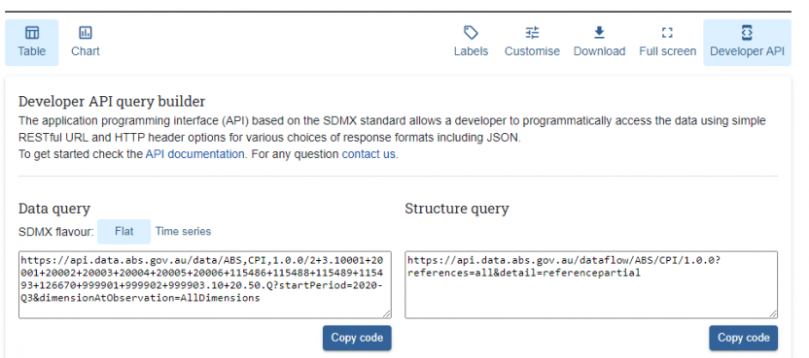The image size is (809, 358).
Task: Click the SDMX flavour label
Action: pyautogui.click(x=56, y=232)
